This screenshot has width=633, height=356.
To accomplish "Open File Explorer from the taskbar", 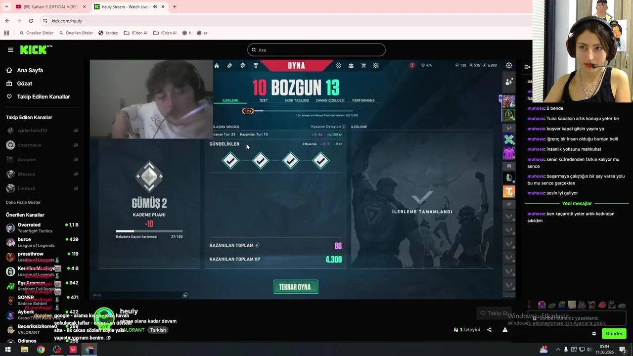I will click(x=24, y=350).
